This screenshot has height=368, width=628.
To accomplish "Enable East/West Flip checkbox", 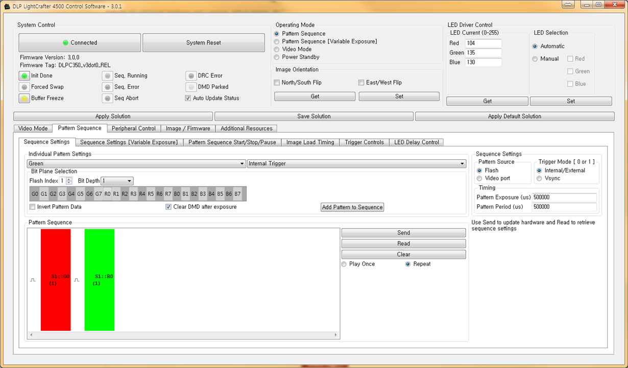I will click(x=361, y=82).
